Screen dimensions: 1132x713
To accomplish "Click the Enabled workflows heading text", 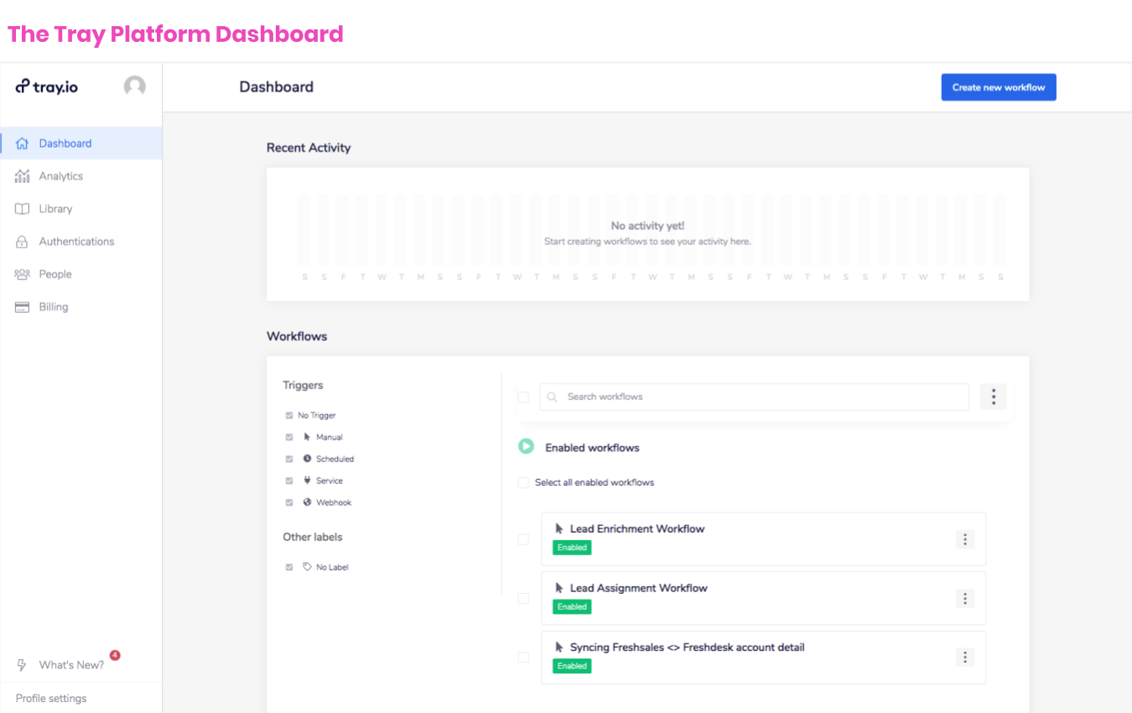I will (x=592, y=448).
